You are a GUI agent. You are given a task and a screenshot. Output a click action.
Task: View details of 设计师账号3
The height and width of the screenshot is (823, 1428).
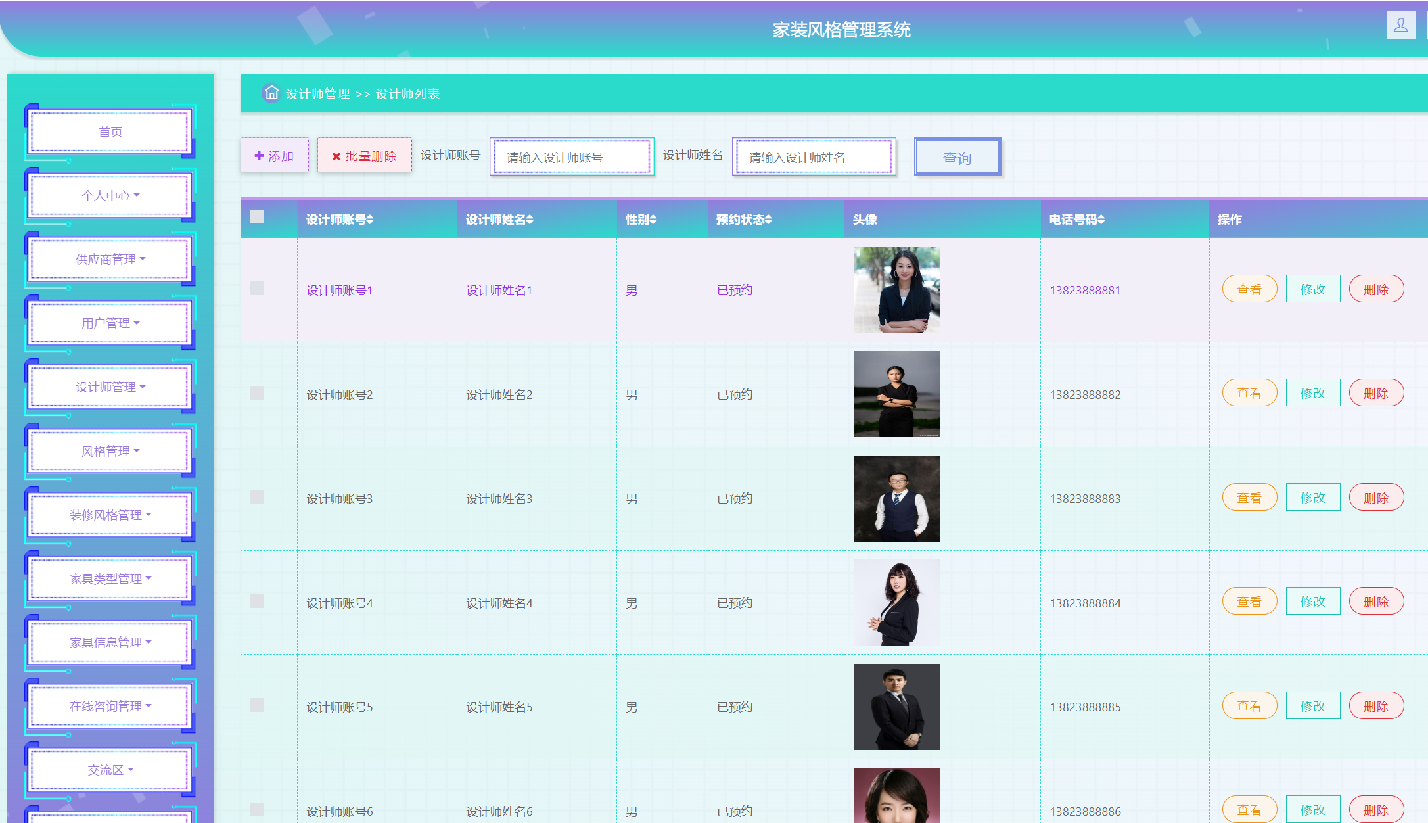tap(1249, 498)
